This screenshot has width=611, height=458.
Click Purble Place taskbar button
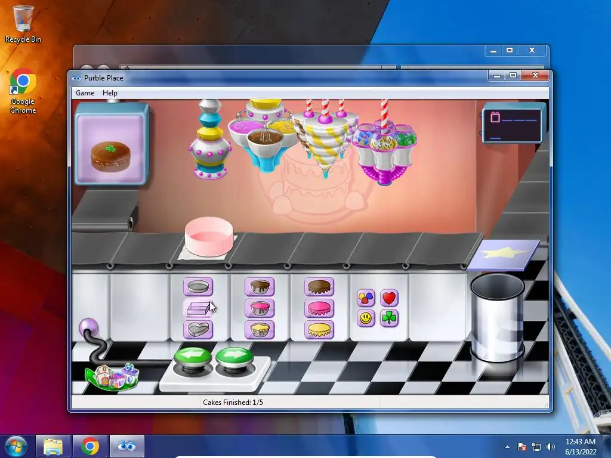127,446
